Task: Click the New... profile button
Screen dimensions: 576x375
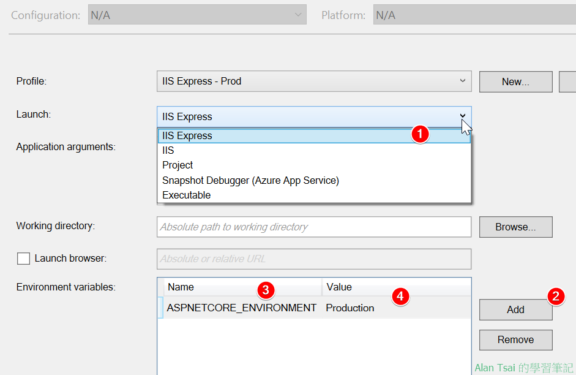Action: point(516,81)
